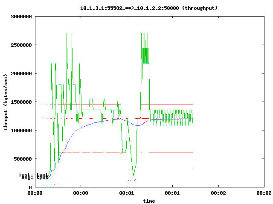The height and width of the screenshot is (204, 273).
Task: Click the lowest dip of the green curve
Action: coord(134,175)
